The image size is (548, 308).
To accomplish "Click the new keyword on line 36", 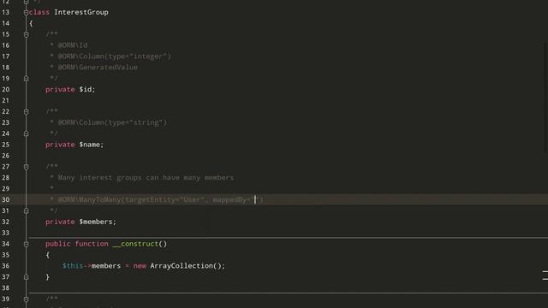I will click(x=140, y=266).
